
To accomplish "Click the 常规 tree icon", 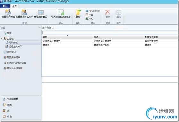I will [x=5, y=33].
